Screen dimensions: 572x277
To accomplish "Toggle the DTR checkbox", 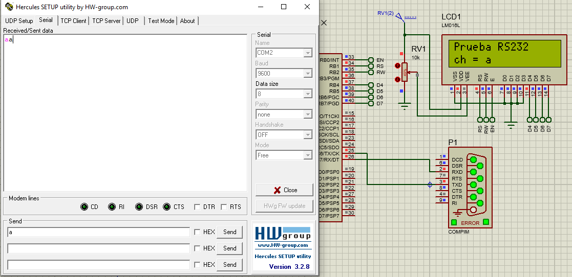I will pos(197,207).
